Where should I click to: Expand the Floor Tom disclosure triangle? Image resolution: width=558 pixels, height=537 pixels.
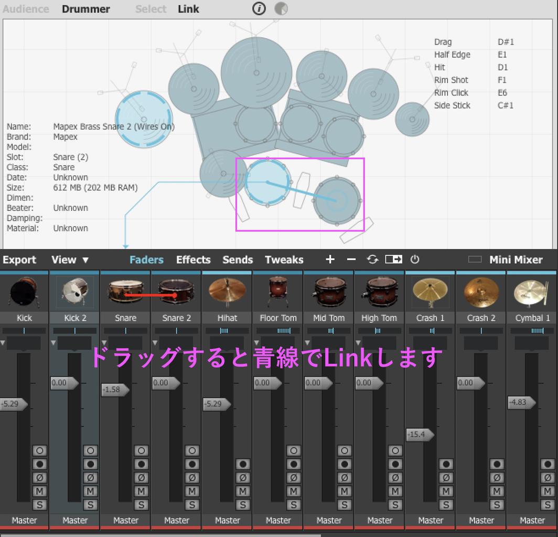point(256,343)
